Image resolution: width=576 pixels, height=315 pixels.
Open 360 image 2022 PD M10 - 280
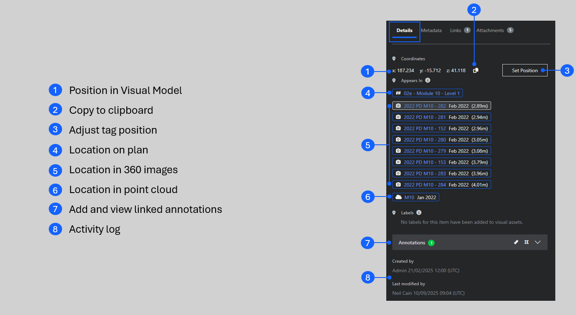(x=441, y=140)
